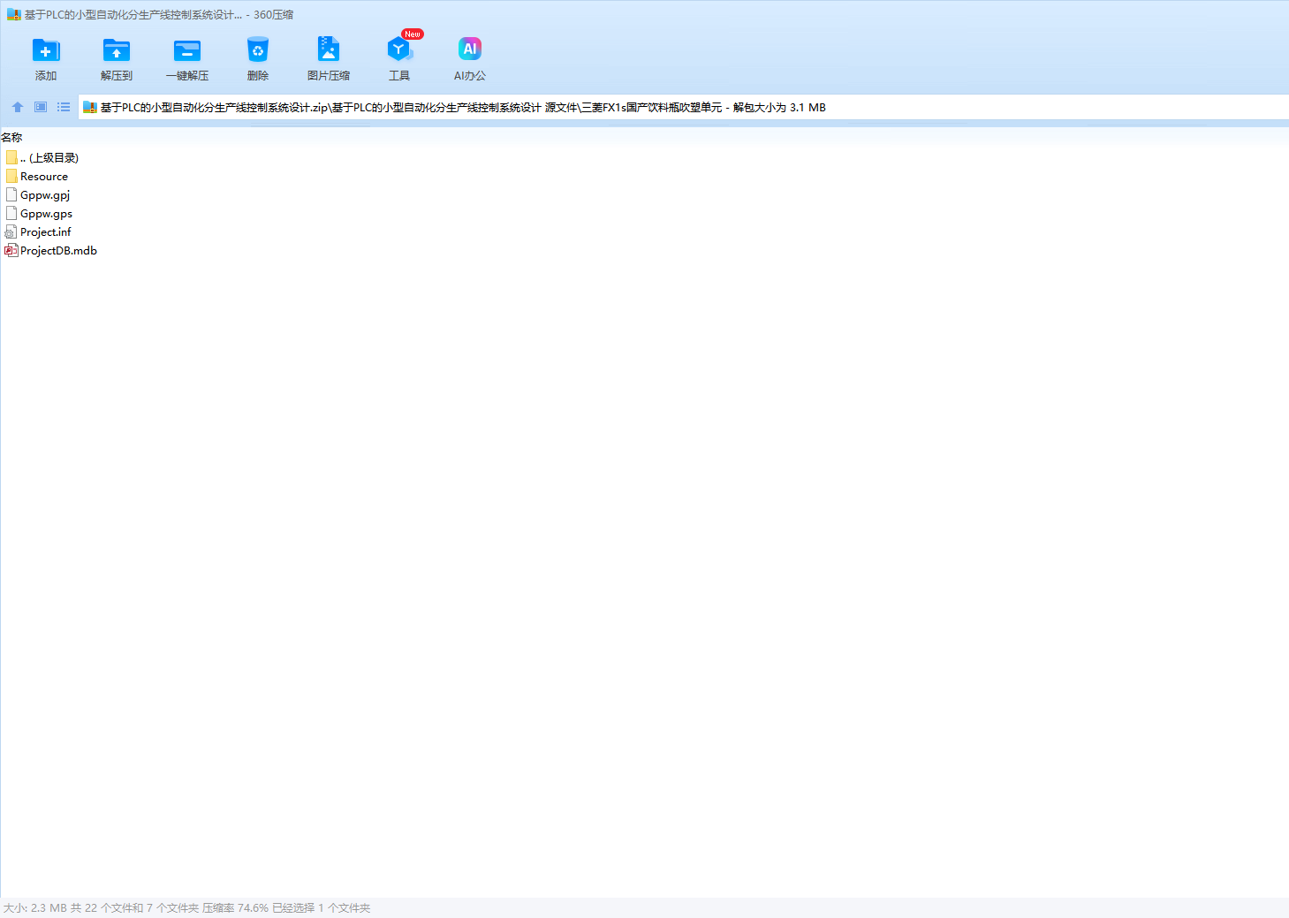The height and width of the screenshot is (918, 1289).
Task: Switch to large icon view mode
Action: (x=41, y=107)
